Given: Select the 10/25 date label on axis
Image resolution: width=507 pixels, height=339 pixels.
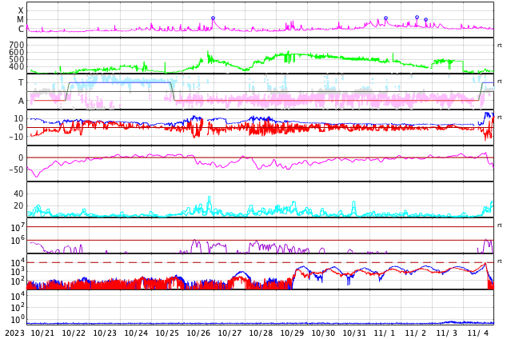Looking at the screenshot, I should 167,333.
